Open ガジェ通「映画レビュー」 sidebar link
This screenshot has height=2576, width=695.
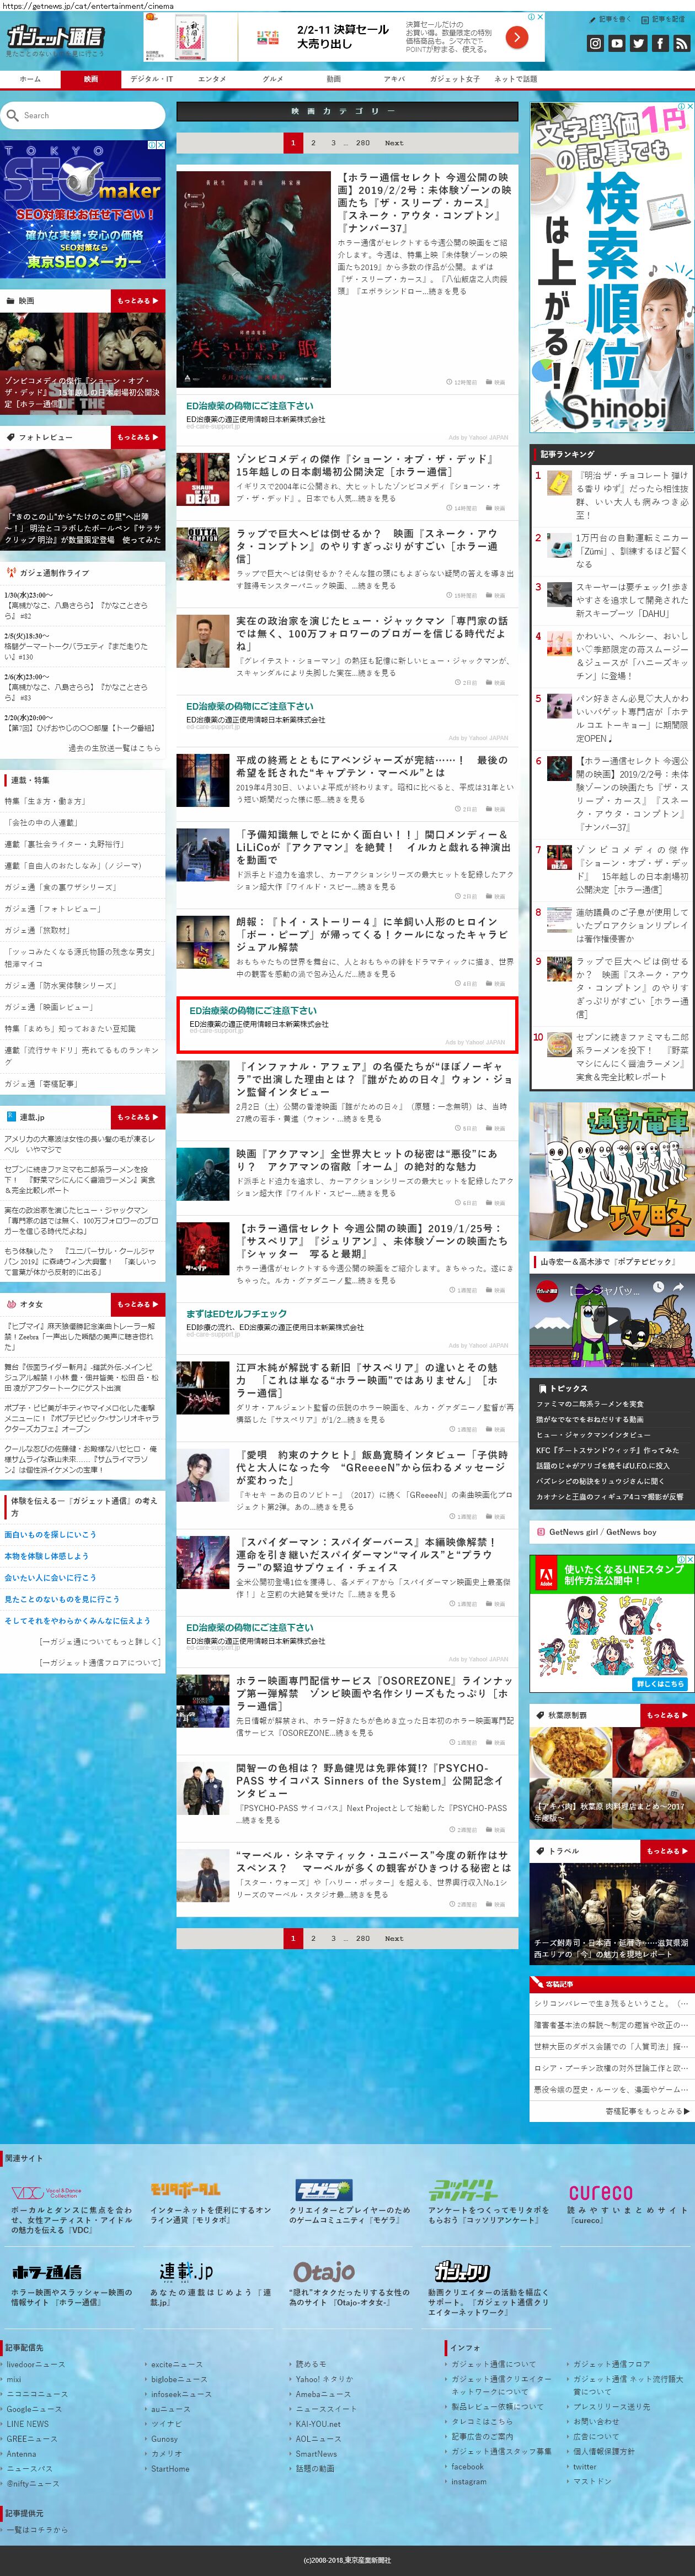point(49,1007)
